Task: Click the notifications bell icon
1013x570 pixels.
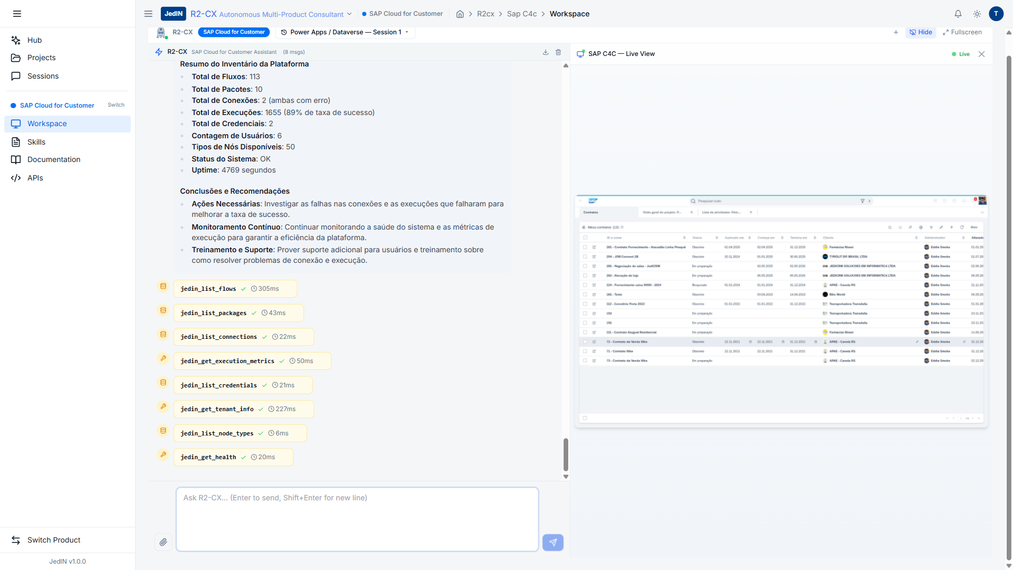Action: (958, 14)
